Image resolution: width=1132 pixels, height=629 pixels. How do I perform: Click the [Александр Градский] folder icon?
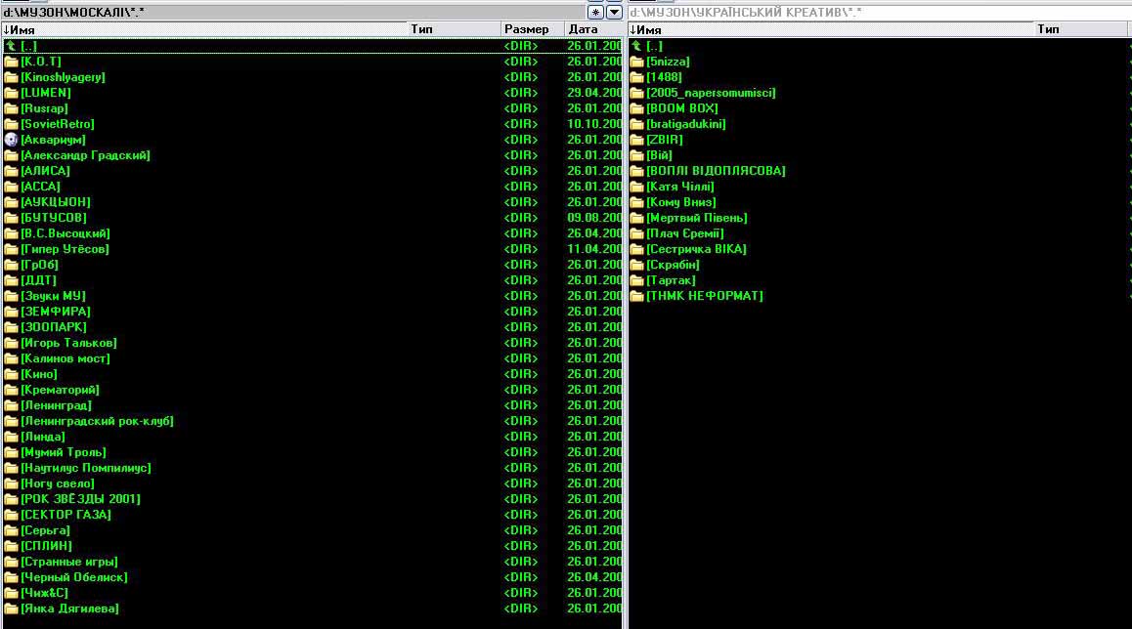(11, 155)
